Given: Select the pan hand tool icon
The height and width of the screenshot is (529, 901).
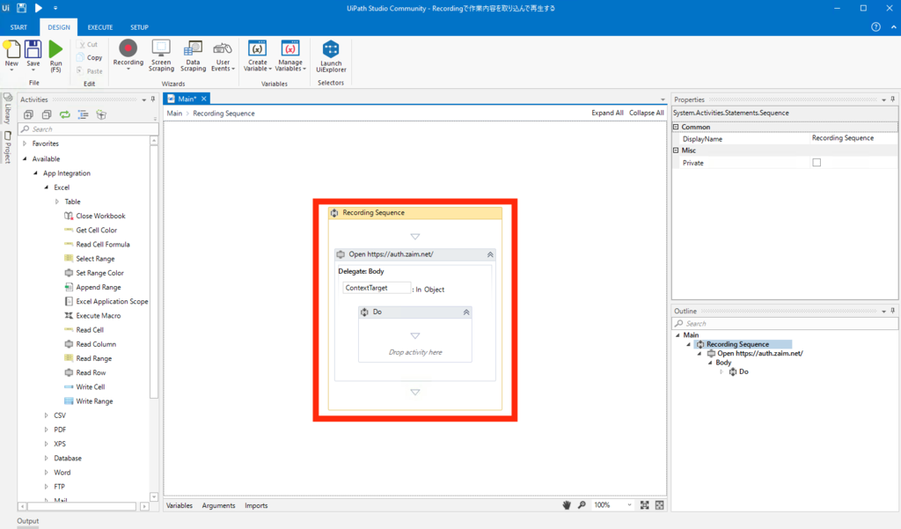Looking at the screenshot, I should (x=567, y=505).
